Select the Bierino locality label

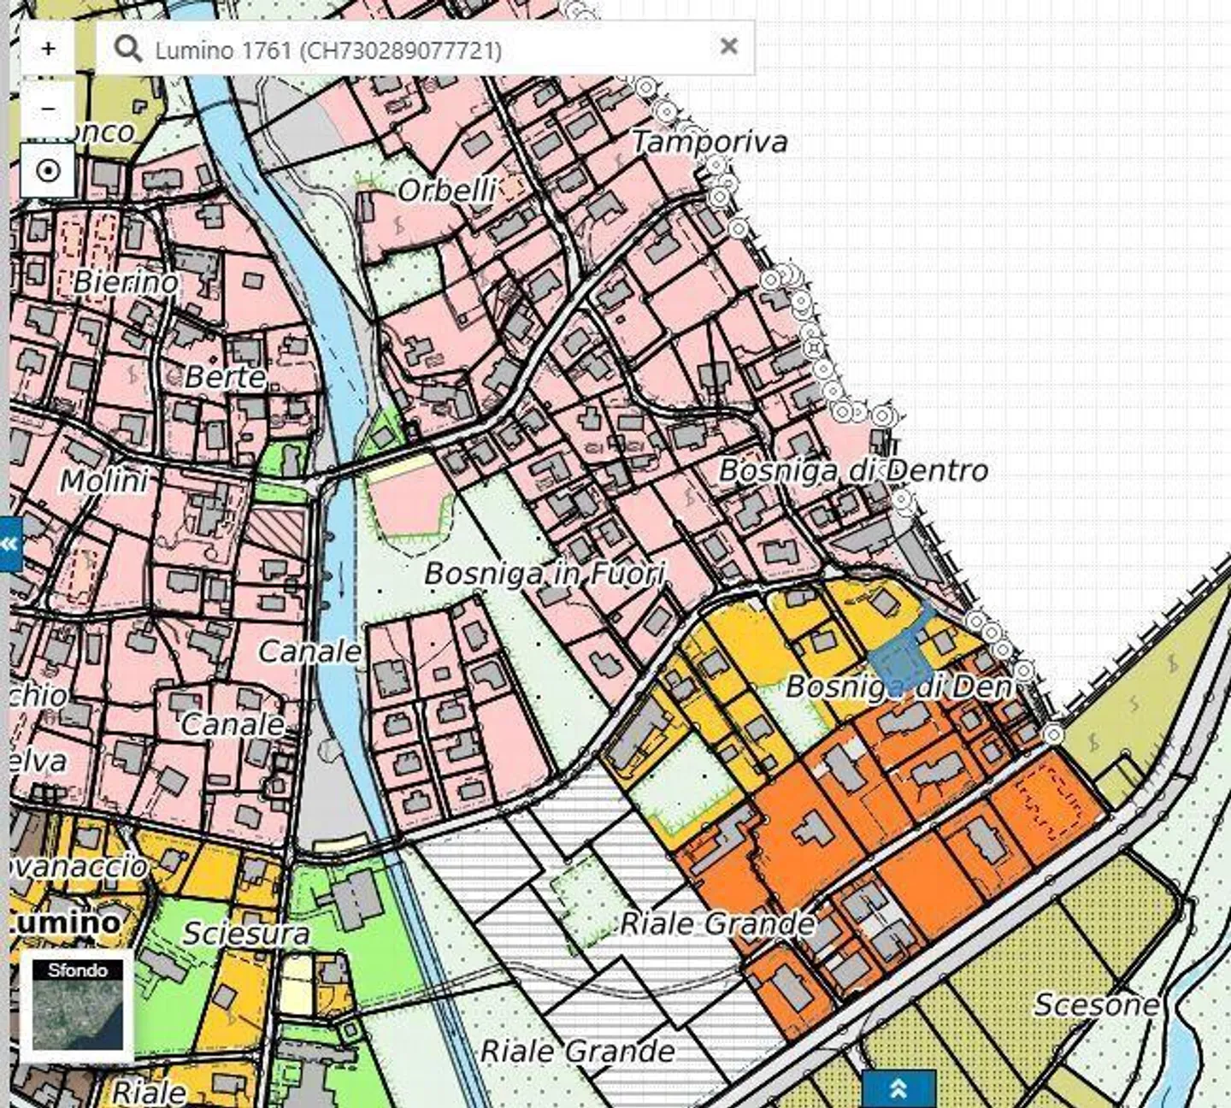[126, 281]
